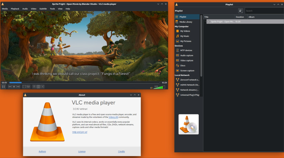
Task: Click the video frame in the player
Action: point(84,46)
